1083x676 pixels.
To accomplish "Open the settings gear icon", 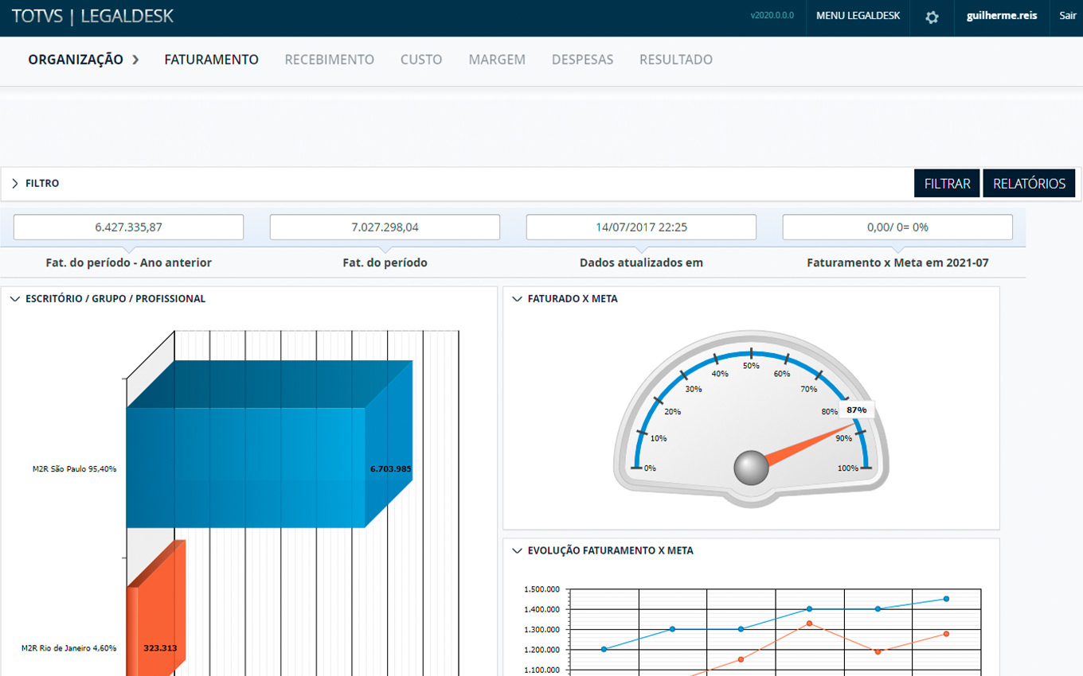I will click(932, 17).
